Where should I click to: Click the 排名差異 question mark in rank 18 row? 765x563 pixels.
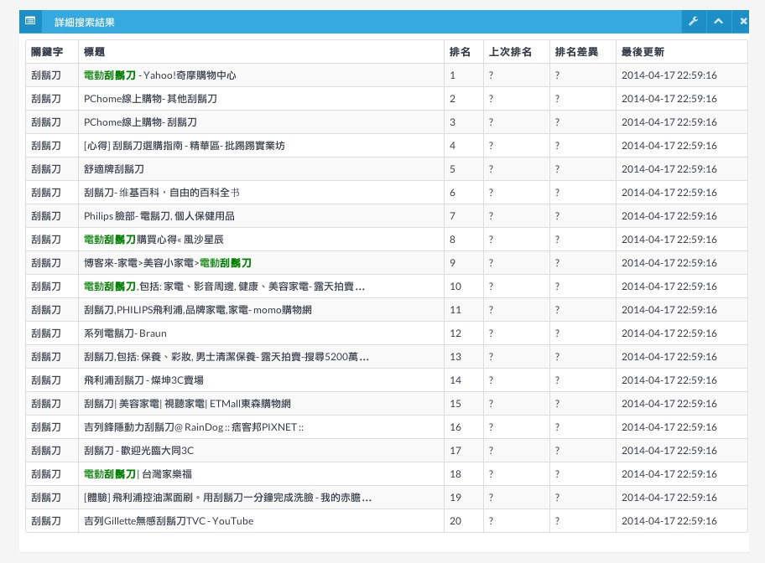pyautogui.click(x=557, y=473)
